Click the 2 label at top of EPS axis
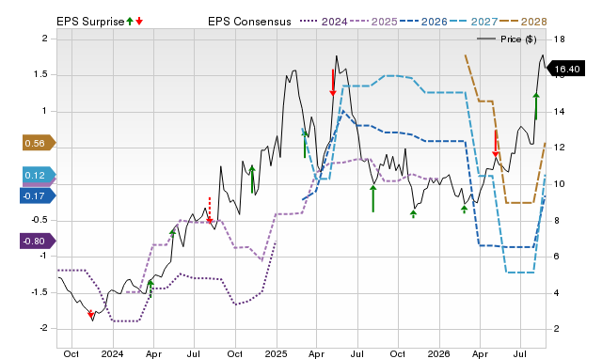602x359 pixels. click(45, 39)
